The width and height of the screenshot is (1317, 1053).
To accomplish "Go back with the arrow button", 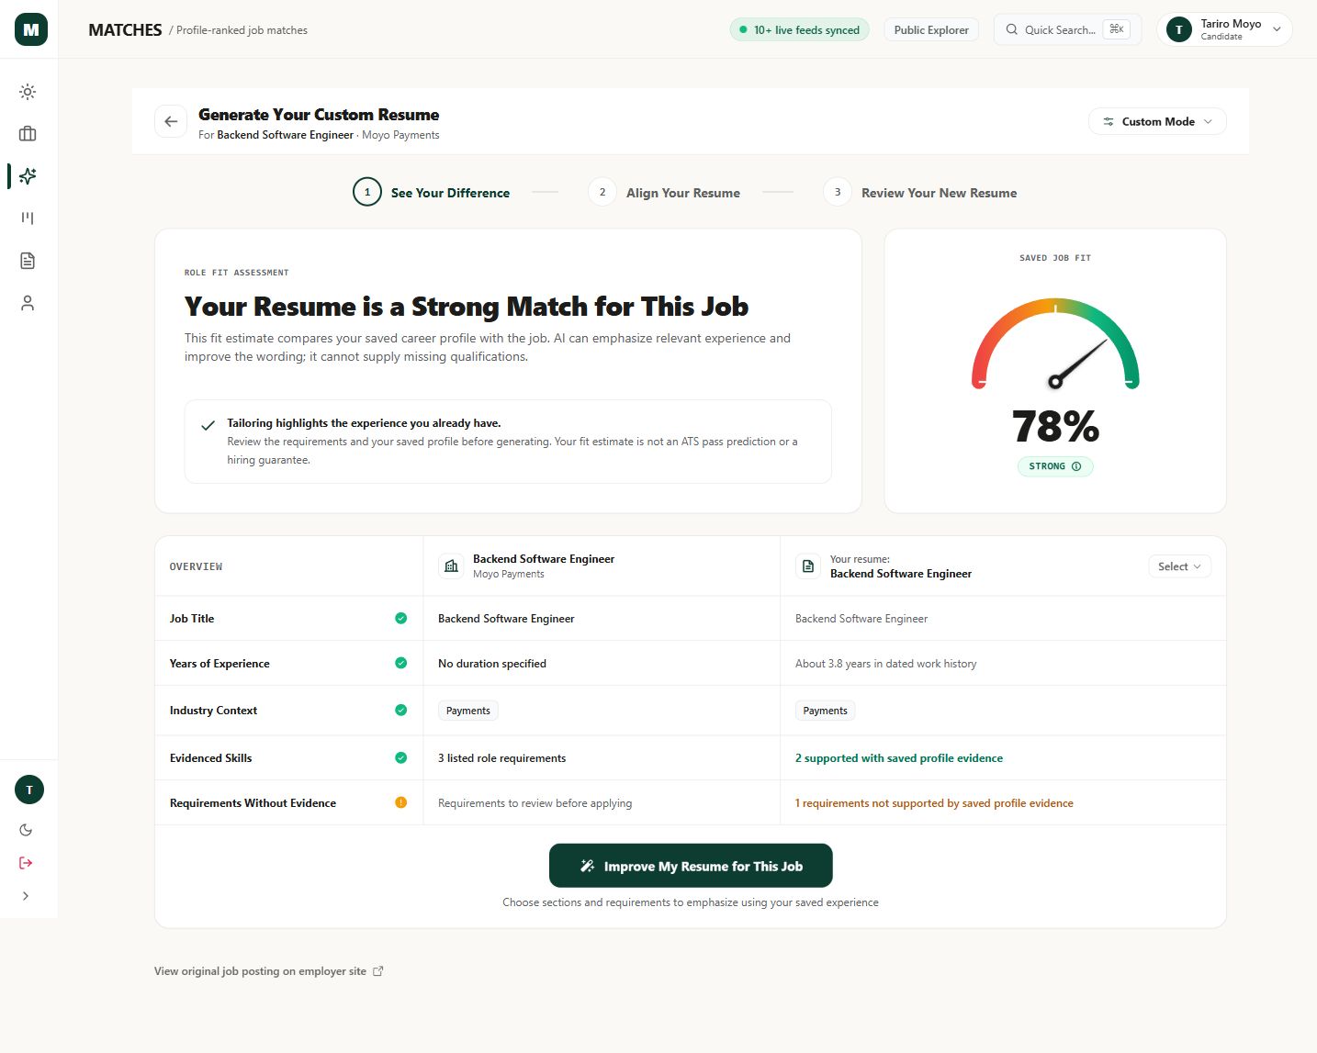I will coord(171,121).
